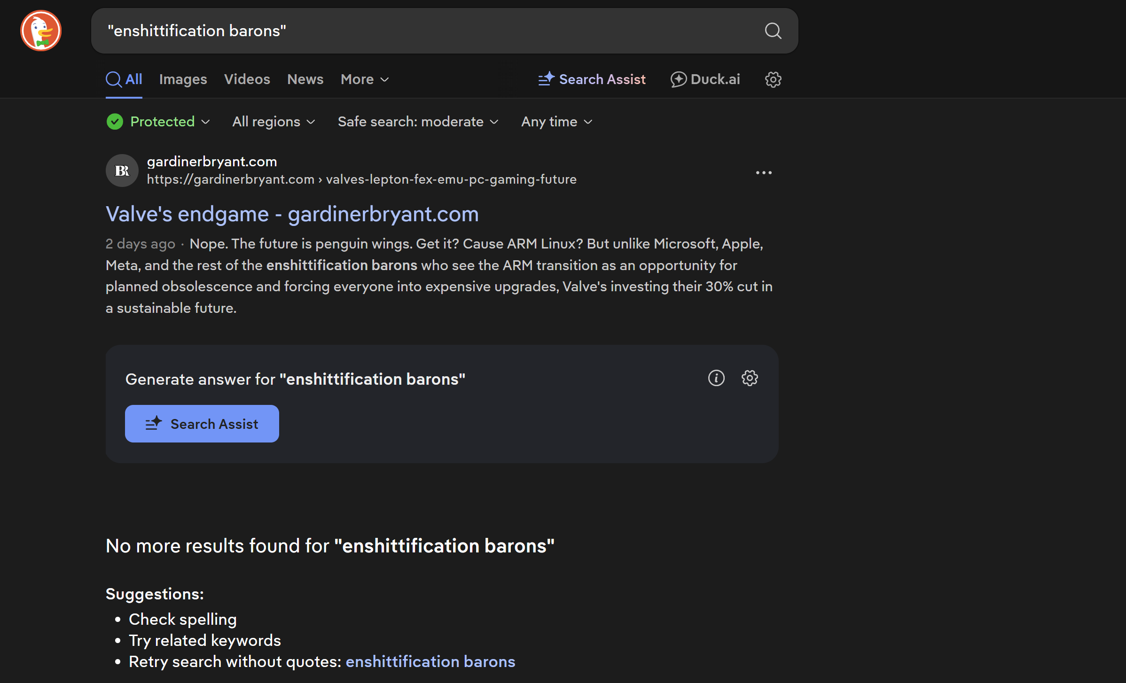Click the info icon in the answer box

(x=716, y=378)
